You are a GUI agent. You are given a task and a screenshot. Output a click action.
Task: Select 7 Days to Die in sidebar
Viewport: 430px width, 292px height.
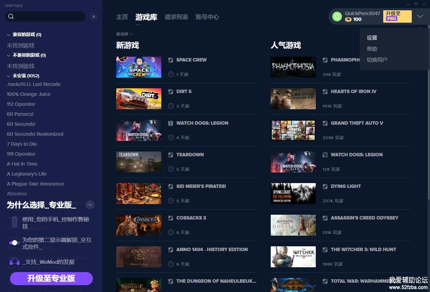22,144
